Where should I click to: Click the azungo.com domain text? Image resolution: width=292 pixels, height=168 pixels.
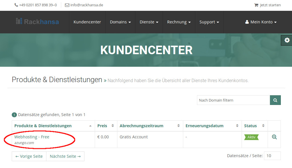tap(24, 143)
